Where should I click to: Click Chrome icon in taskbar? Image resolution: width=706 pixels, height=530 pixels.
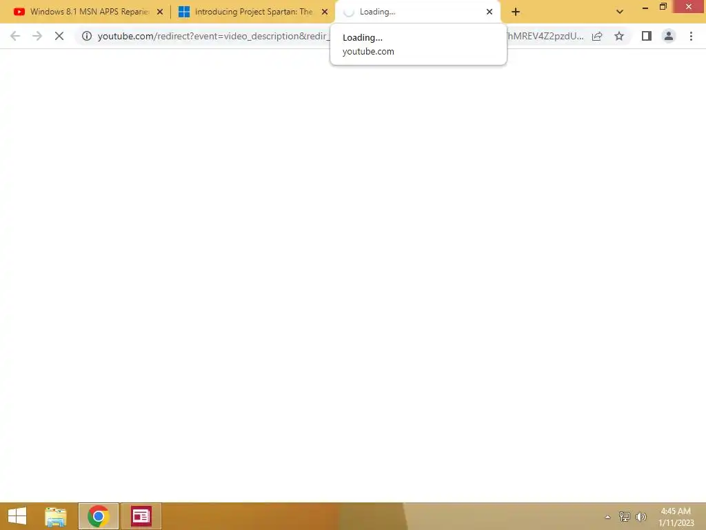point(98,516)
